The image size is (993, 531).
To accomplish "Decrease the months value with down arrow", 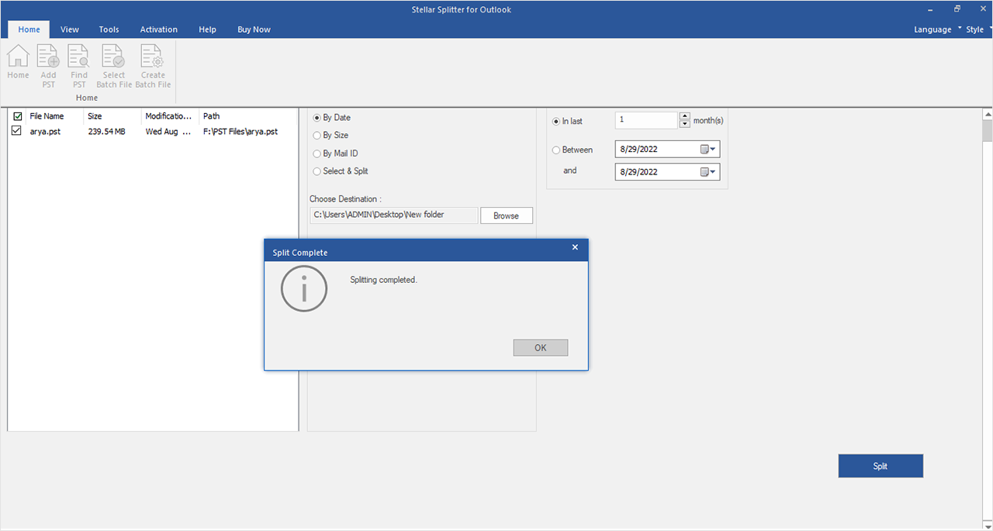I will click(684, 124).
